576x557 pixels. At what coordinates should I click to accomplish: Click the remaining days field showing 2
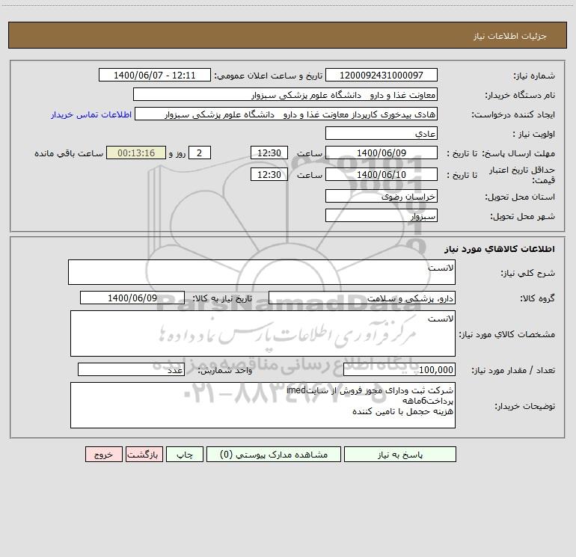200,153
